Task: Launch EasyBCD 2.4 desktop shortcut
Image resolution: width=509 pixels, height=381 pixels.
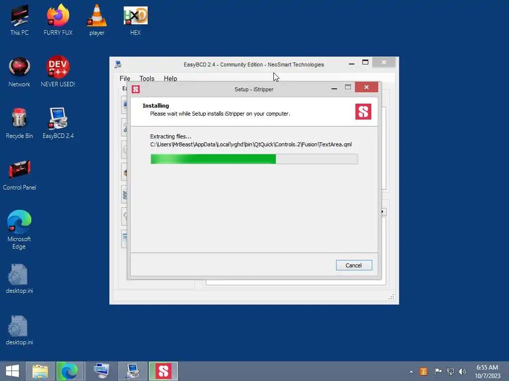Action: (58, 124)
